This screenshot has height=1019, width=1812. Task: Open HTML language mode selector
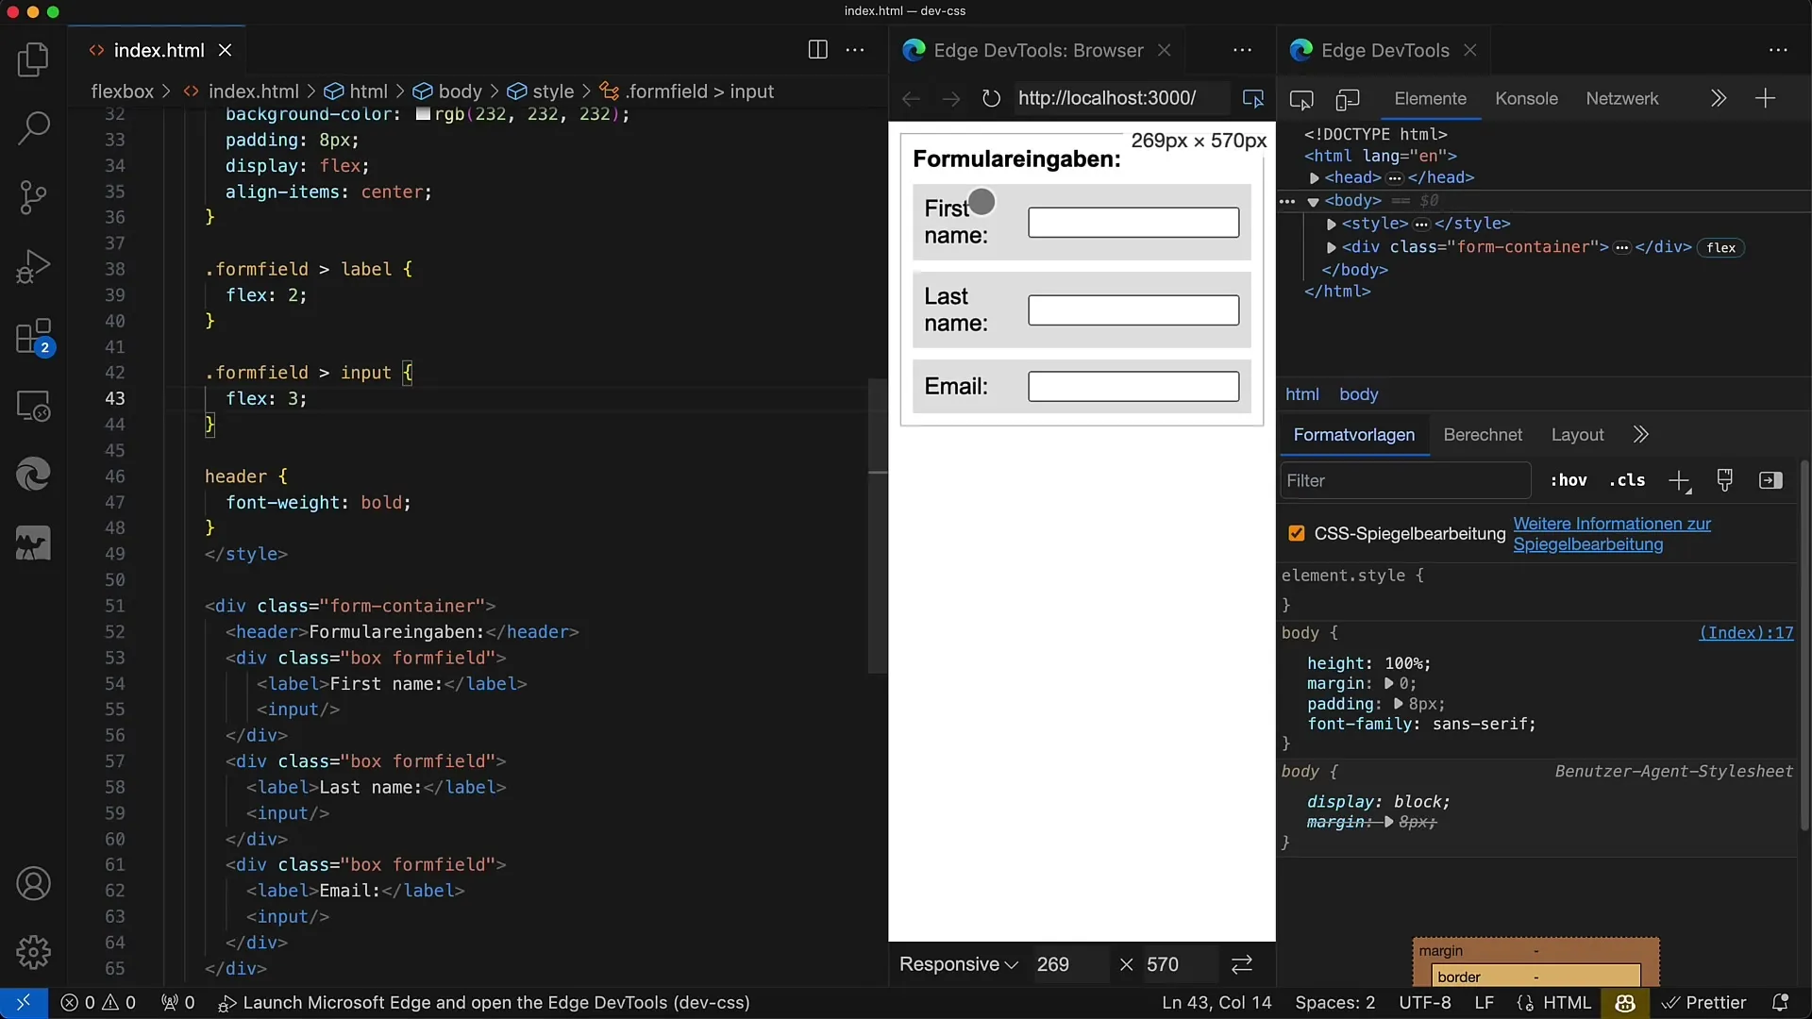coord(1567,1002)
